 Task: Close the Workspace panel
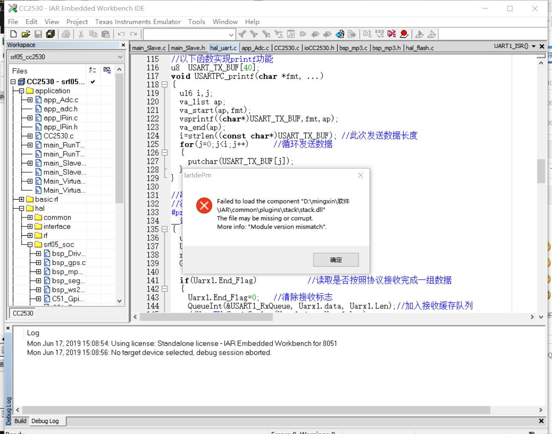coord(123,45)
